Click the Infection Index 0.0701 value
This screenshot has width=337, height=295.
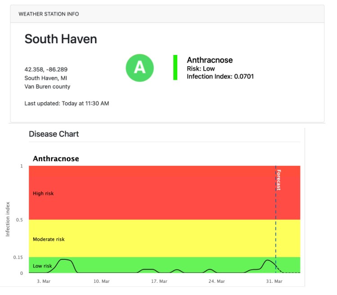[220, 77]
